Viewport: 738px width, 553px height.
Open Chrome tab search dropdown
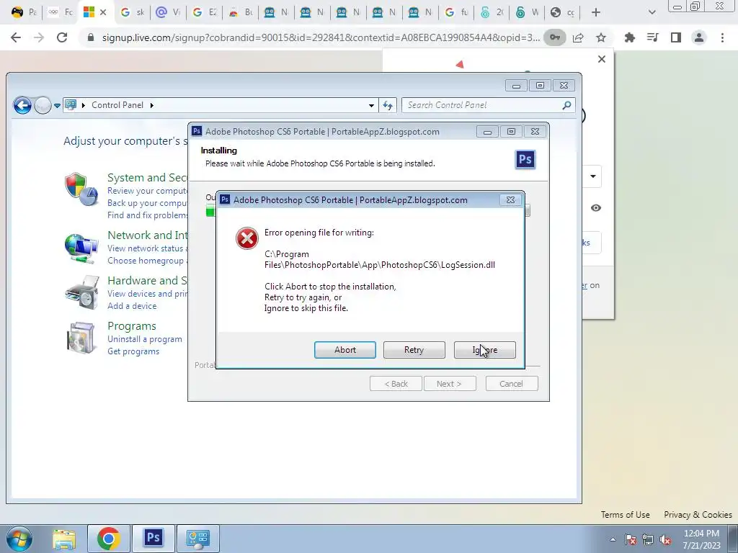[x=652, y=13]
